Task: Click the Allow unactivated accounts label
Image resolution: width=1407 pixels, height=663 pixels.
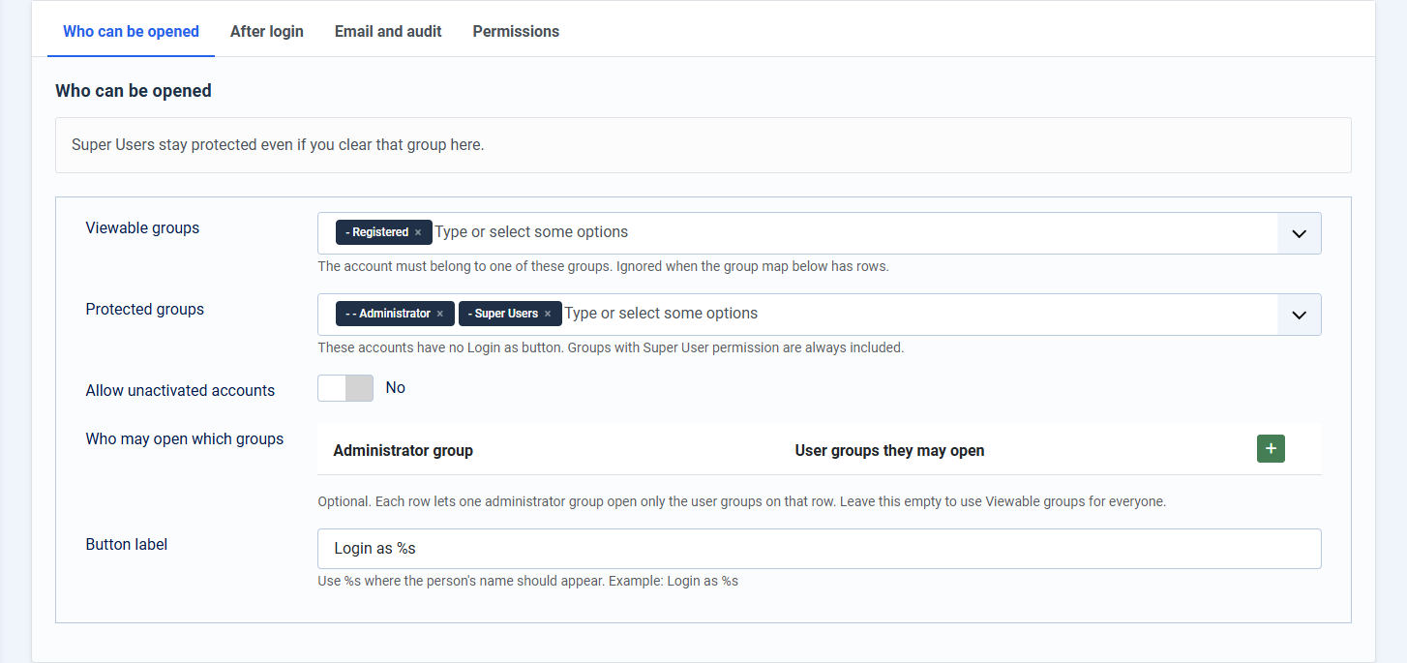Action: point(180,391)
